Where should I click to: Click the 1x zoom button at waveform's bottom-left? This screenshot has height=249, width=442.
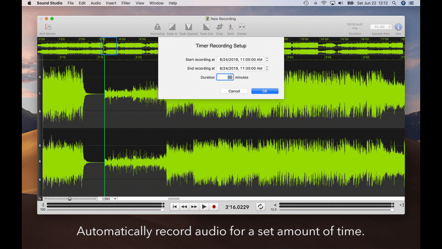(x=40, y=199)
